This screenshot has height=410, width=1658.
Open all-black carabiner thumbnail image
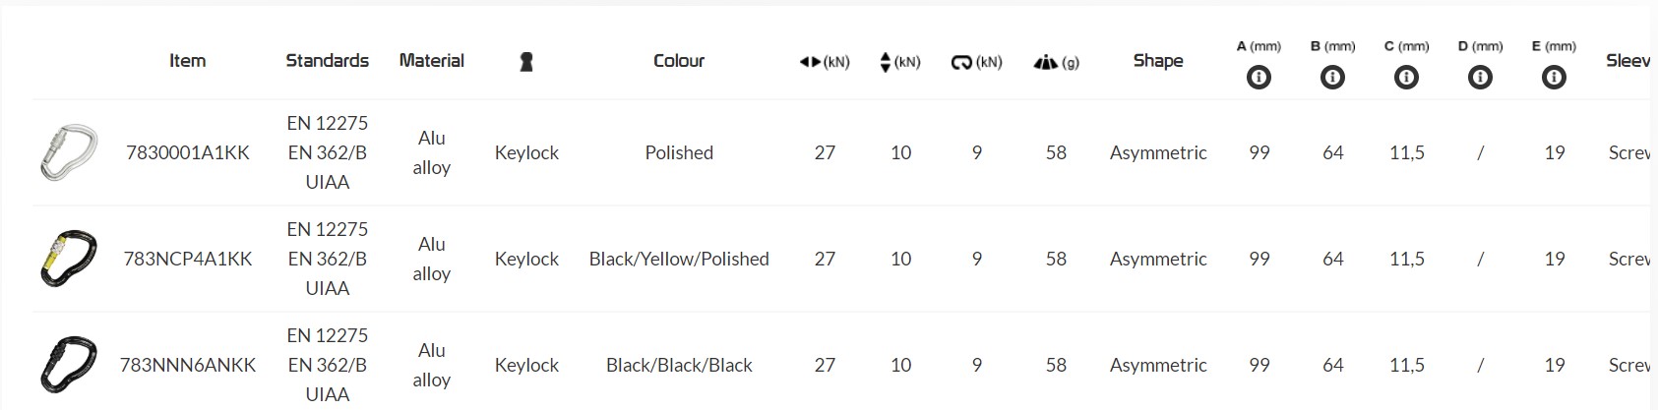(68, 365)
